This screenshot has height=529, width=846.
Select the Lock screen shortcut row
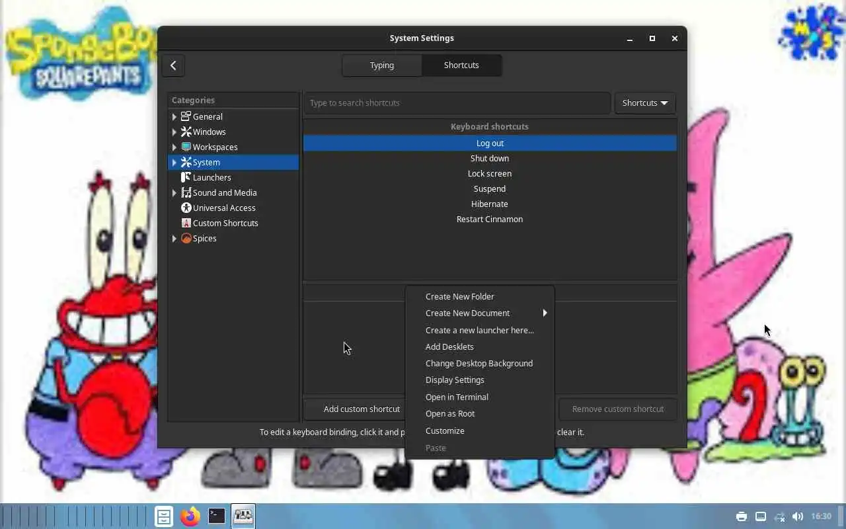click(490, 173)
